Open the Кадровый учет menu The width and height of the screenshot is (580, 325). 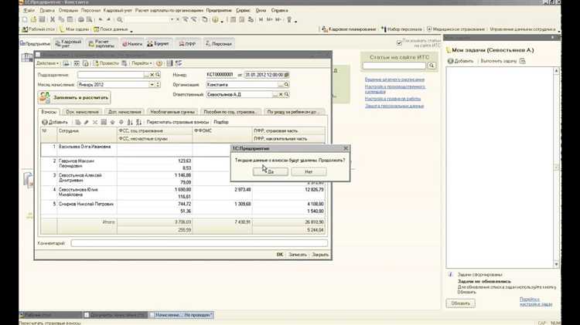click(118, 10)
